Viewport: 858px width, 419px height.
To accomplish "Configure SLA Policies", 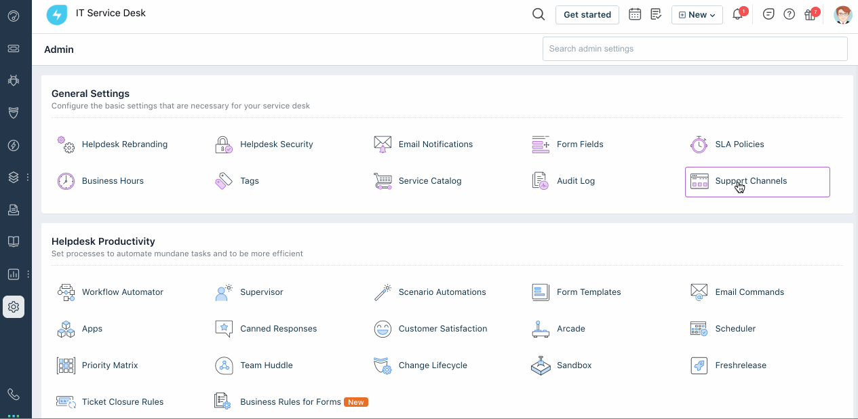I will click(x=739, y=144).
